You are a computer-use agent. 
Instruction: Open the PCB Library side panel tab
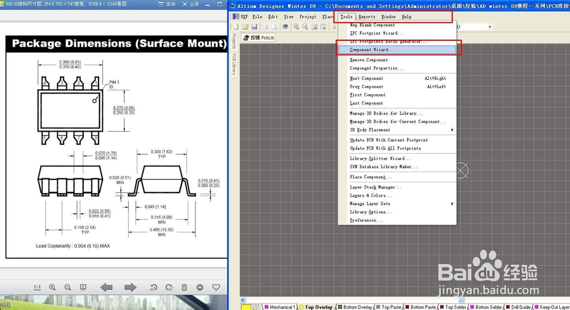point(234,64)
